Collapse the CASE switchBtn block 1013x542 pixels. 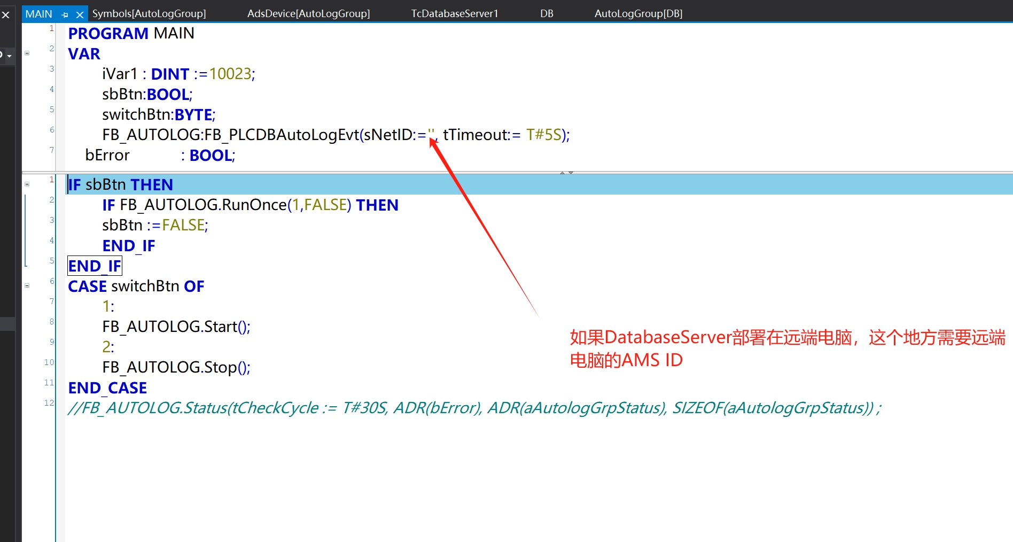(x=27, y=286)
